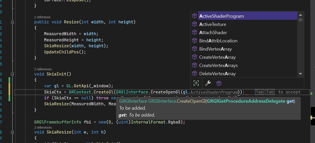Image resolution: width=315 pixels, height=143 pixels.
Task: Click the 'SkiaResize(width, height);' call
Action: (76, 46)
